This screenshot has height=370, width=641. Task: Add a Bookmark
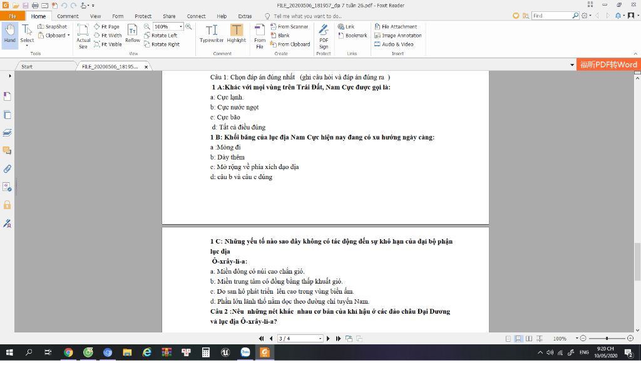pos(352,36)
